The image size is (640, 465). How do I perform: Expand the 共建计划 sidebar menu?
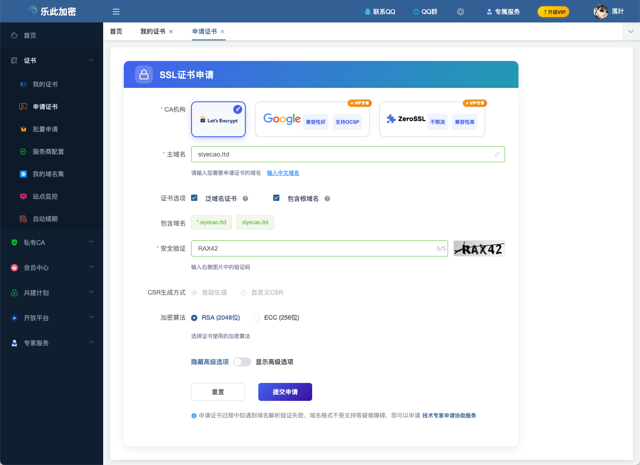pyautogui.click(x=52, y=293)
